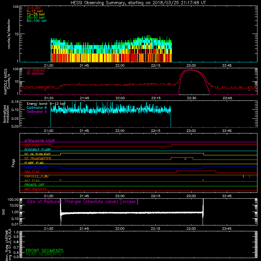
Task: Click the HESSI Observing Summary title
Action: coord(138,3)
